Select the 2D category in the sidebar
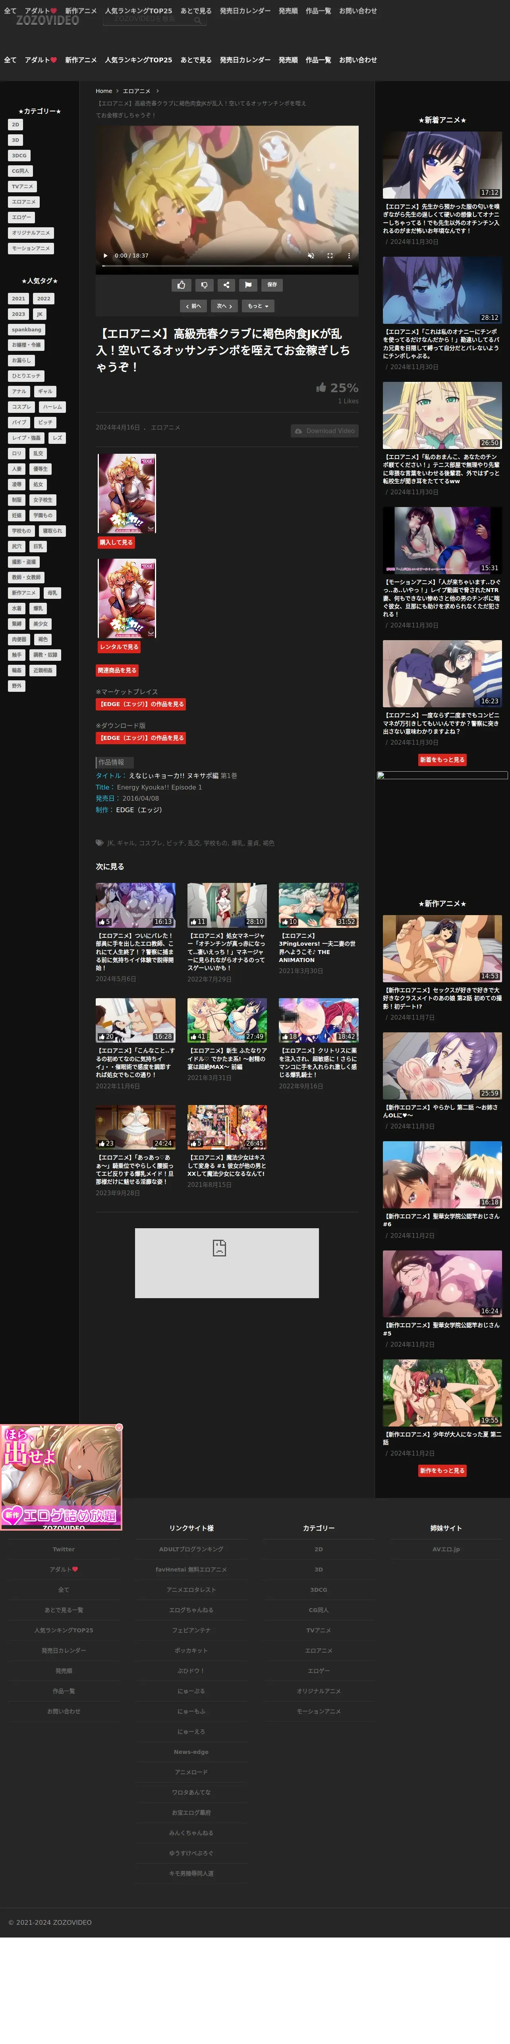Screen dimensions: 510x2044 point(15,125)
